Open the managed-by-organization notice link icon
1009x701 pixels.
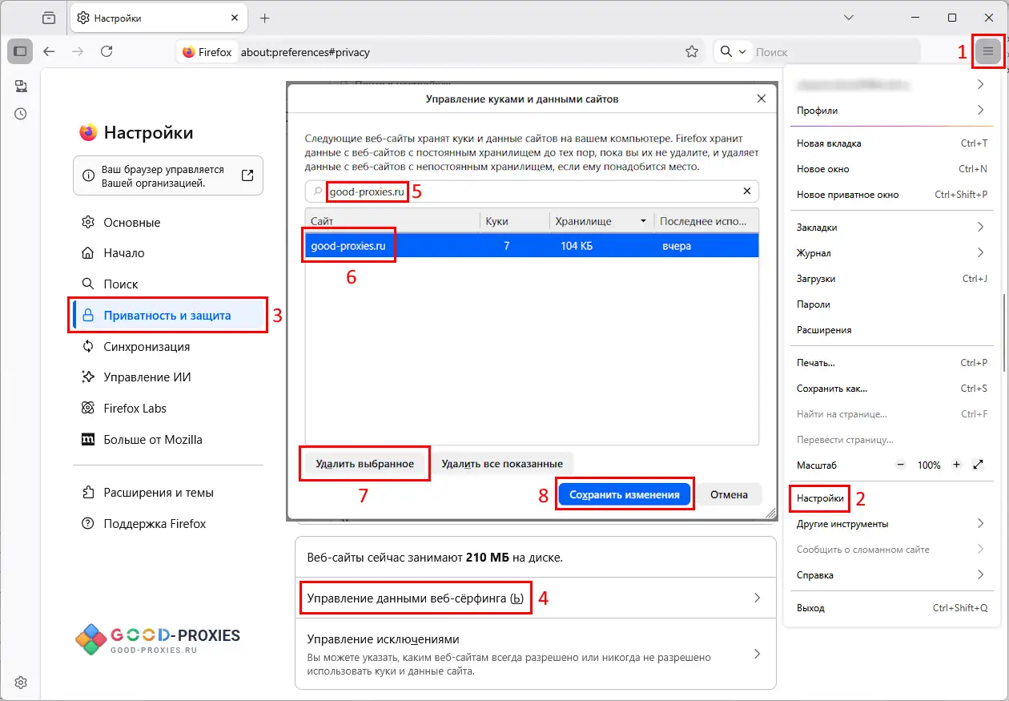tap(247, 175)
